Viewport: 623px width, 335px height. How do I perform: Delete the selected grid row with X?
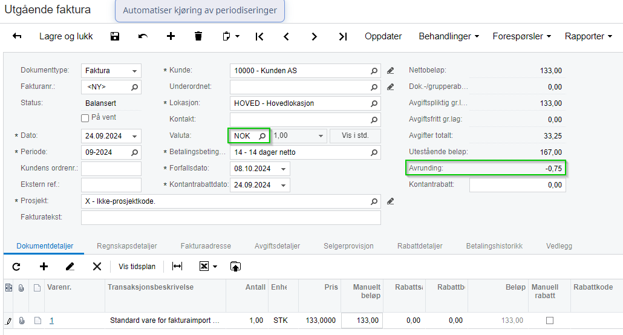pos(97,266)
